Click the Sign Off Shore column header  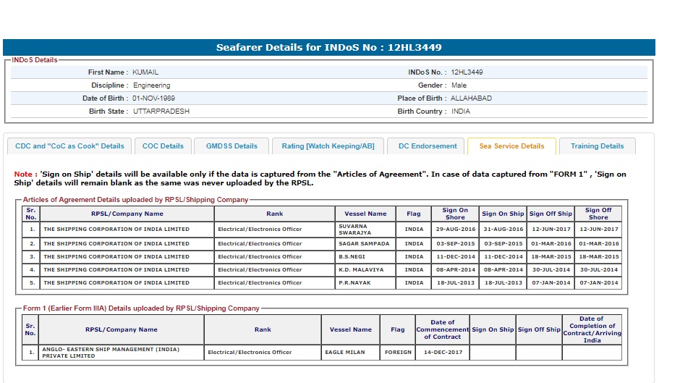(x=598, y=214)
